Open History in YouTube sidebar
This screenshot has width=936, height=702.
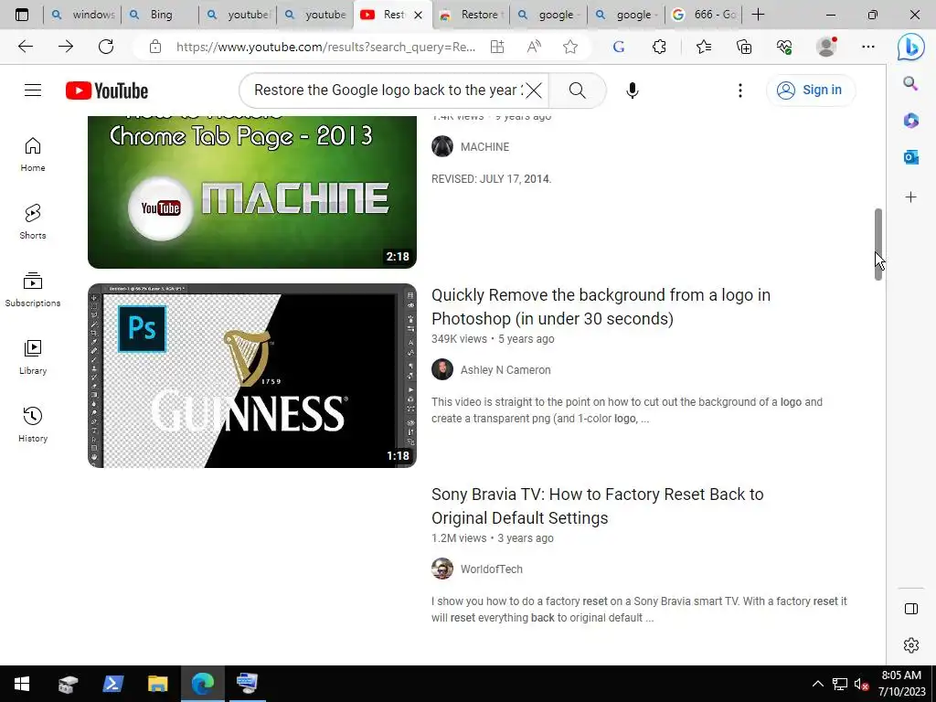click(33, 424)
